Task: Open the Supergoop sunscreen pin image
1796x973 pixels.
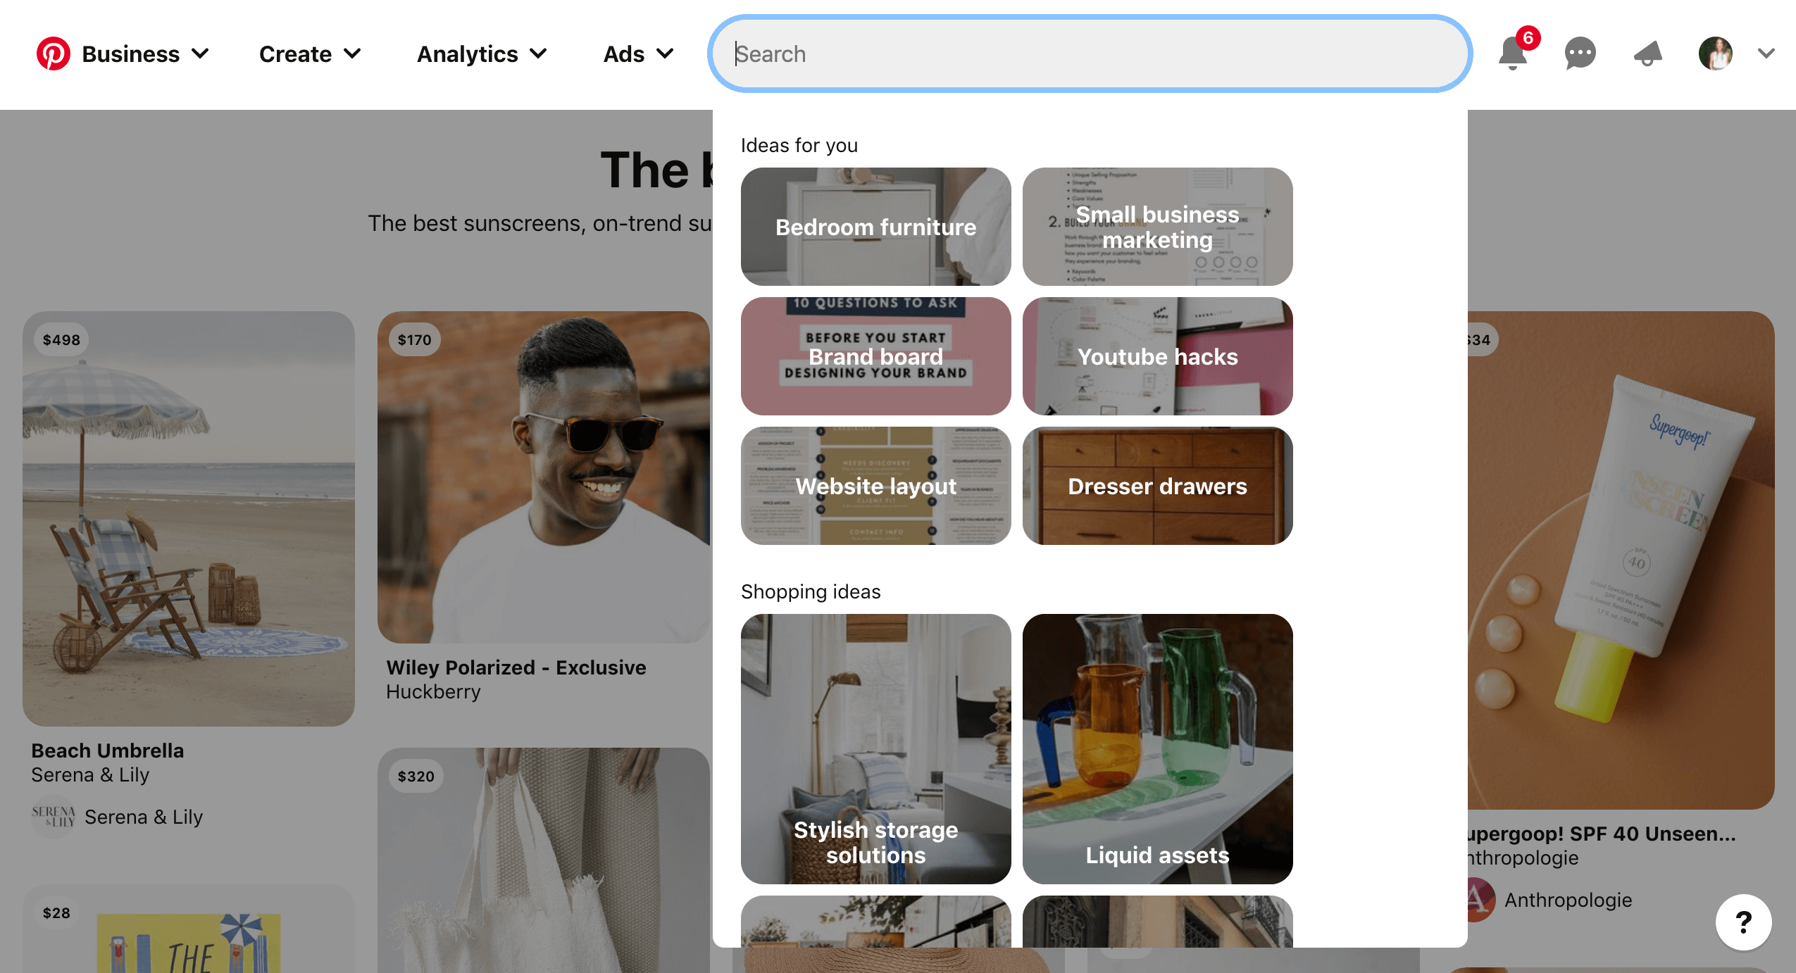Action: (1620, 560)
